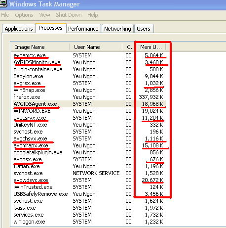Click the Task Manager title bar icon

[3, 3]
